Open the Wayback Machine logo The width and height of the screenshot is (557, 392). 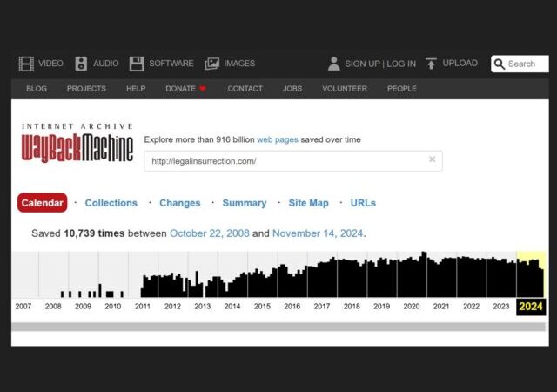pyautogui.click(x=77, y=144)
